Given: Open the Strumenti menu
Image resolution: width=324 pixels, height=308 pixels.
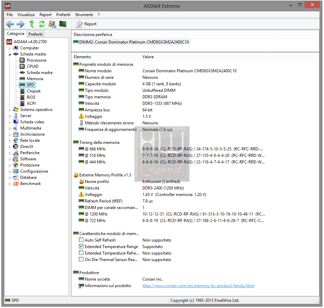Looking at the screenshot, I should point(84,15).
